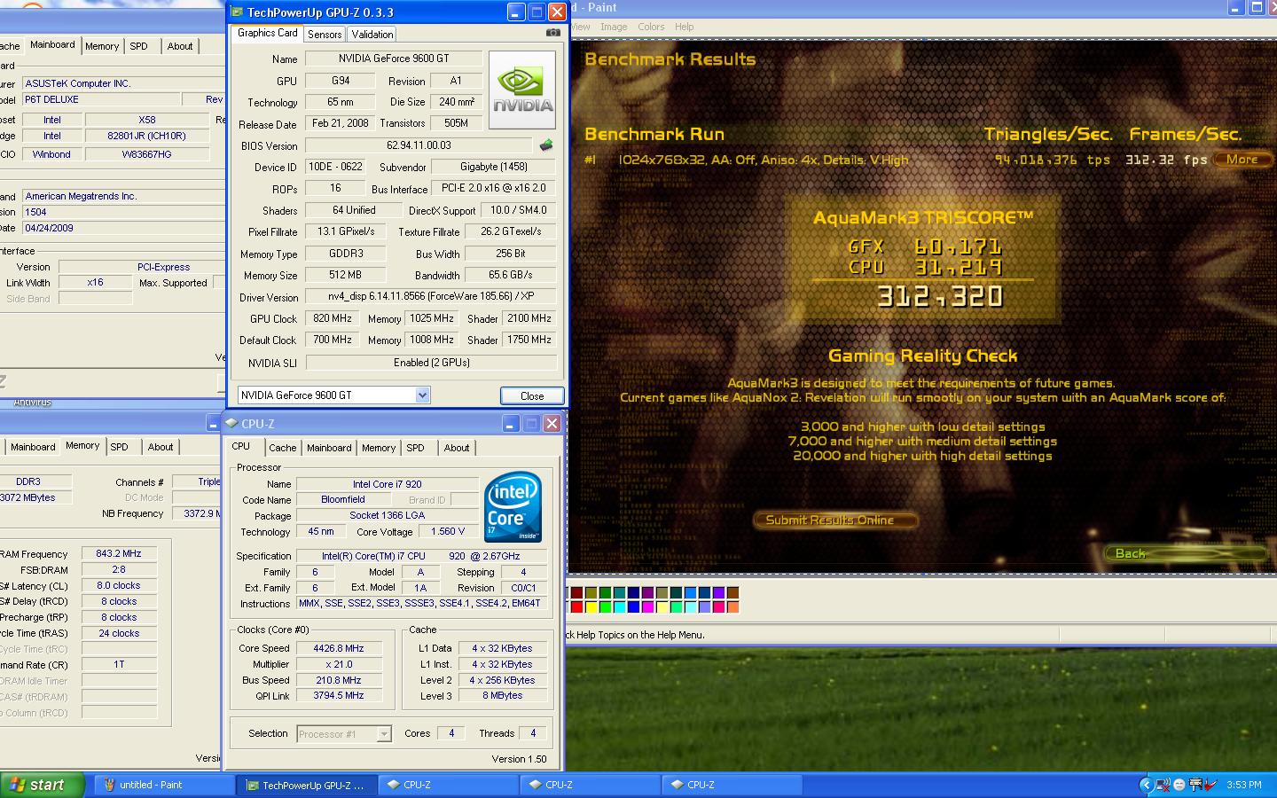Pick the bright red palette color

pos(576,607)
